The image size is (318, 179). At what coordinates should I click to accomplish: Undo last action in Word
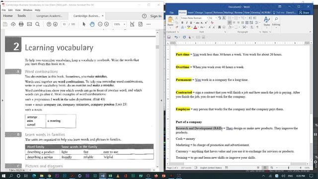(176, 37)
